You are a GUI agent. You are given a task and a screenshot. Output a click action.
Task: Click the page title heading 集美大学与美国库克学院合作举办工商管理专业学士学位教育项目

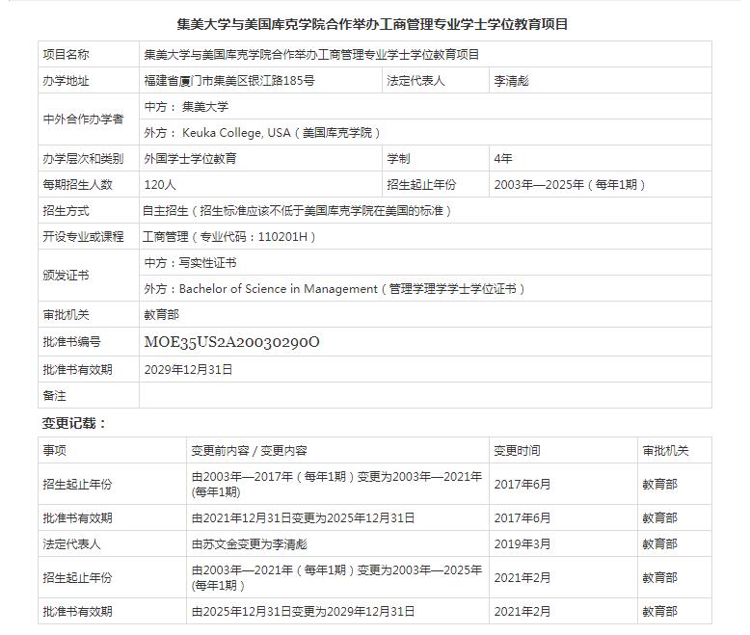pos(372,24)
